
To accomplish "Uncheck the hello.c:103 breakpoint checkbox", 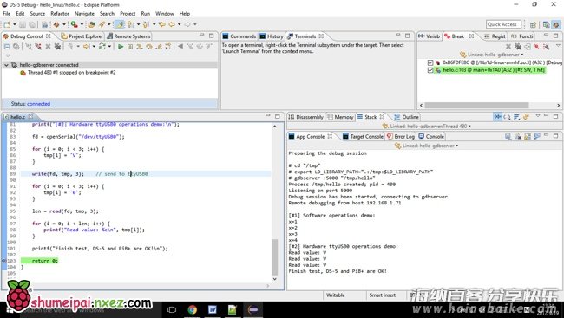I will pyautogui.click(x=430, y=70).
